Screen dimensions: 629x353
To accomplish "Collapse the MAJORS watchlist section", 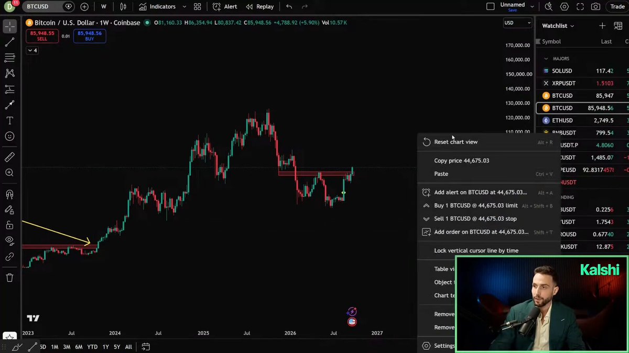I will 546,59.
